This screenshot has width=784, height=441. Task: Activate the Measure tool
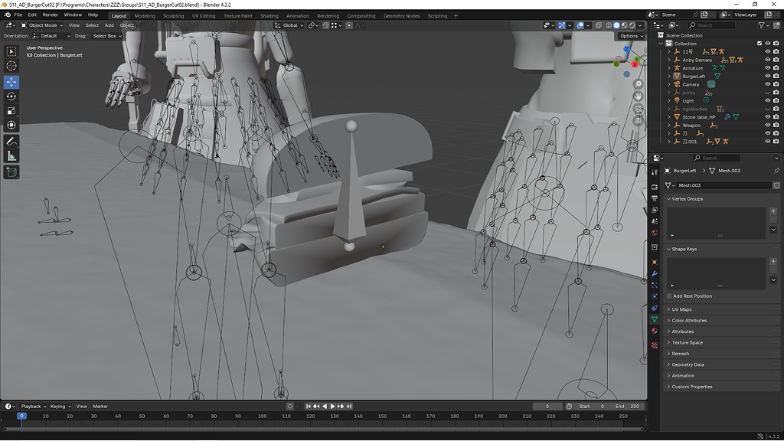11,156
